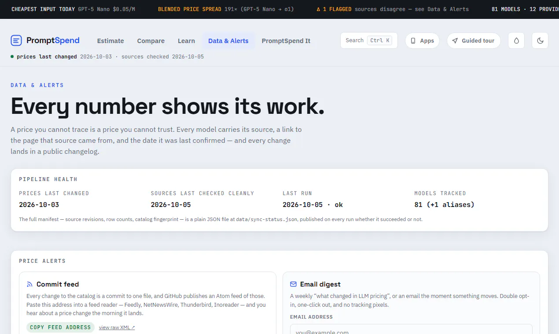Click the 81 (+1 aliases) models tracked value
The image size is (559, 334).
click(x=445, y=205)
